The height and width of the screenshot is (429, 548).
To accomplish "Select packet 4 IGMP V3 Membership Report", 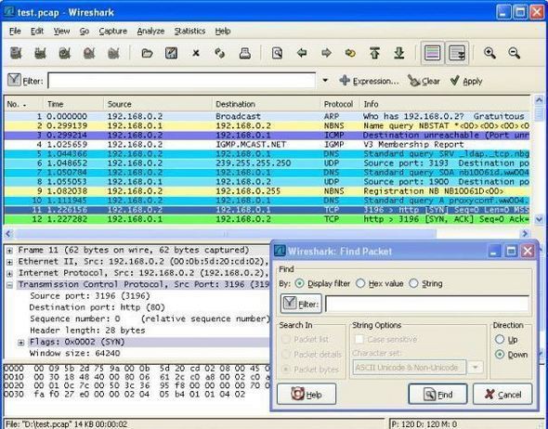I will [267, 145].
